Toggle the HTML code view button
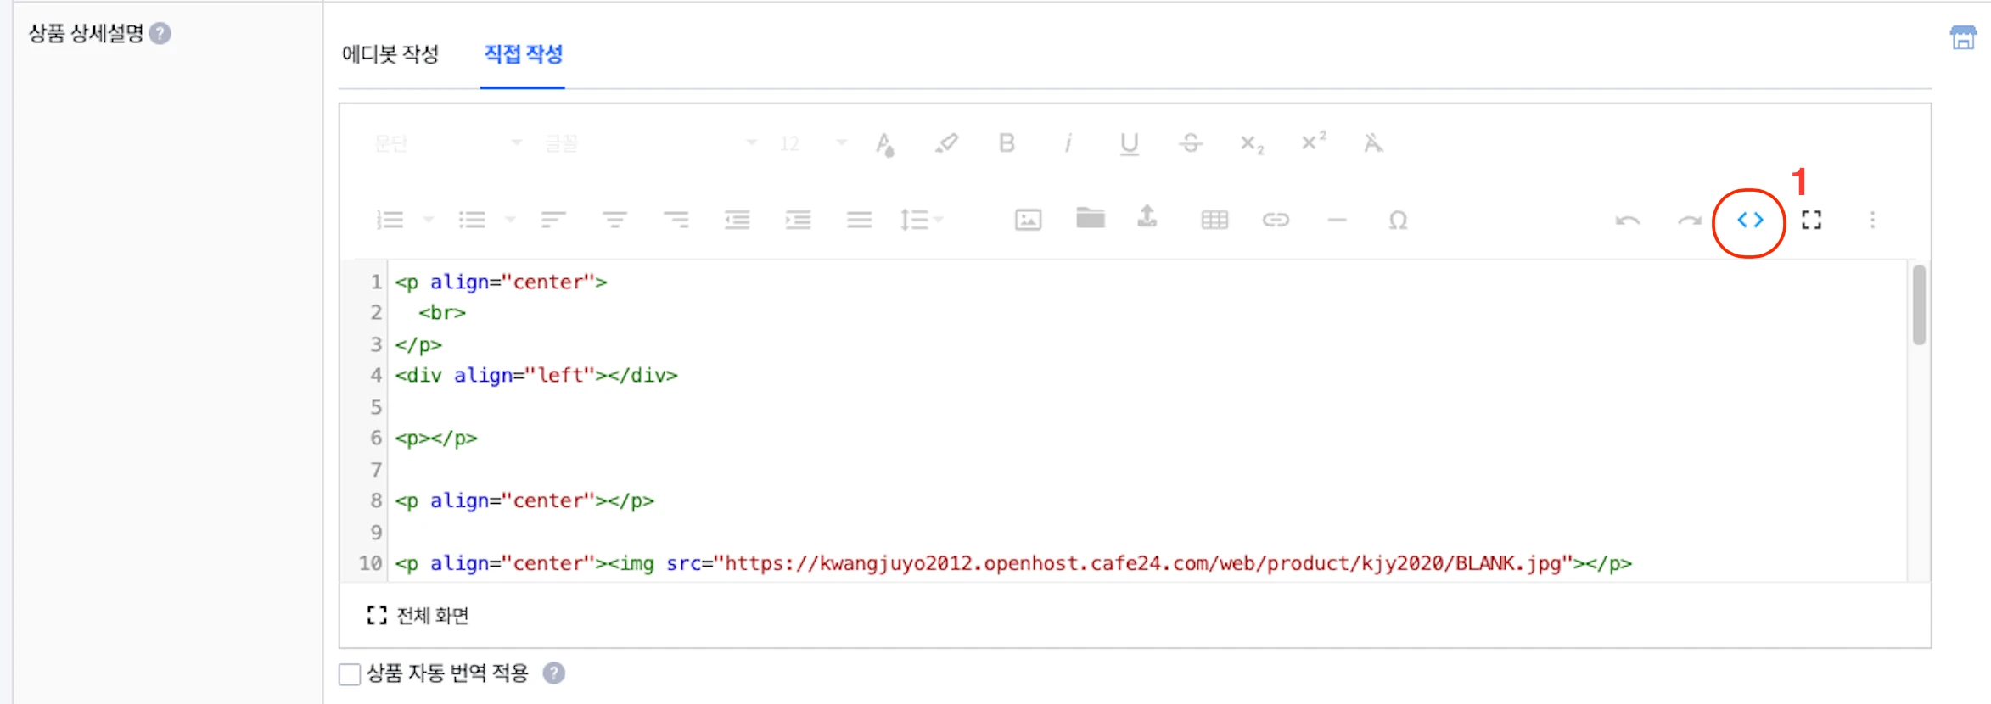Viewport: 1991px width, 704px height. (1750, 221)
